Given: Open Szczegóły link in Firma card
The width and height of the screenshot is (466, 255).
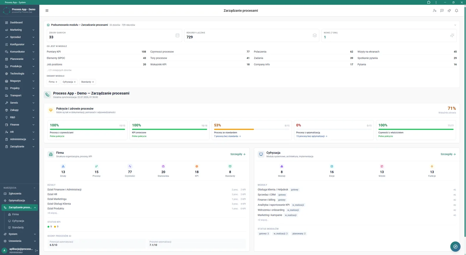Looking at the screenshot, I should [238, 154].
